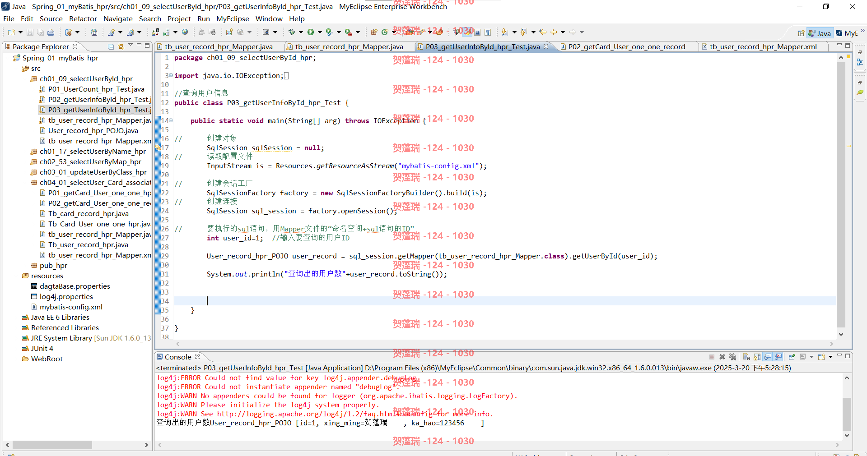
Task: Expand folded imports at line 3
Action: tap(171, 75)
